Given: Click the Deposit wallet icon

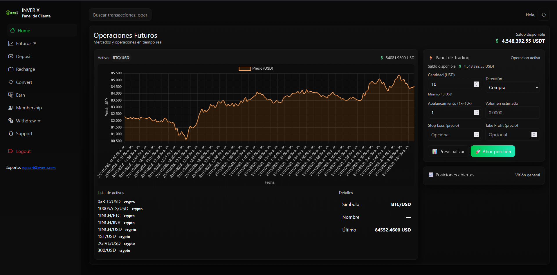Looking at the screenshot, I should click(x=11, y=56).
